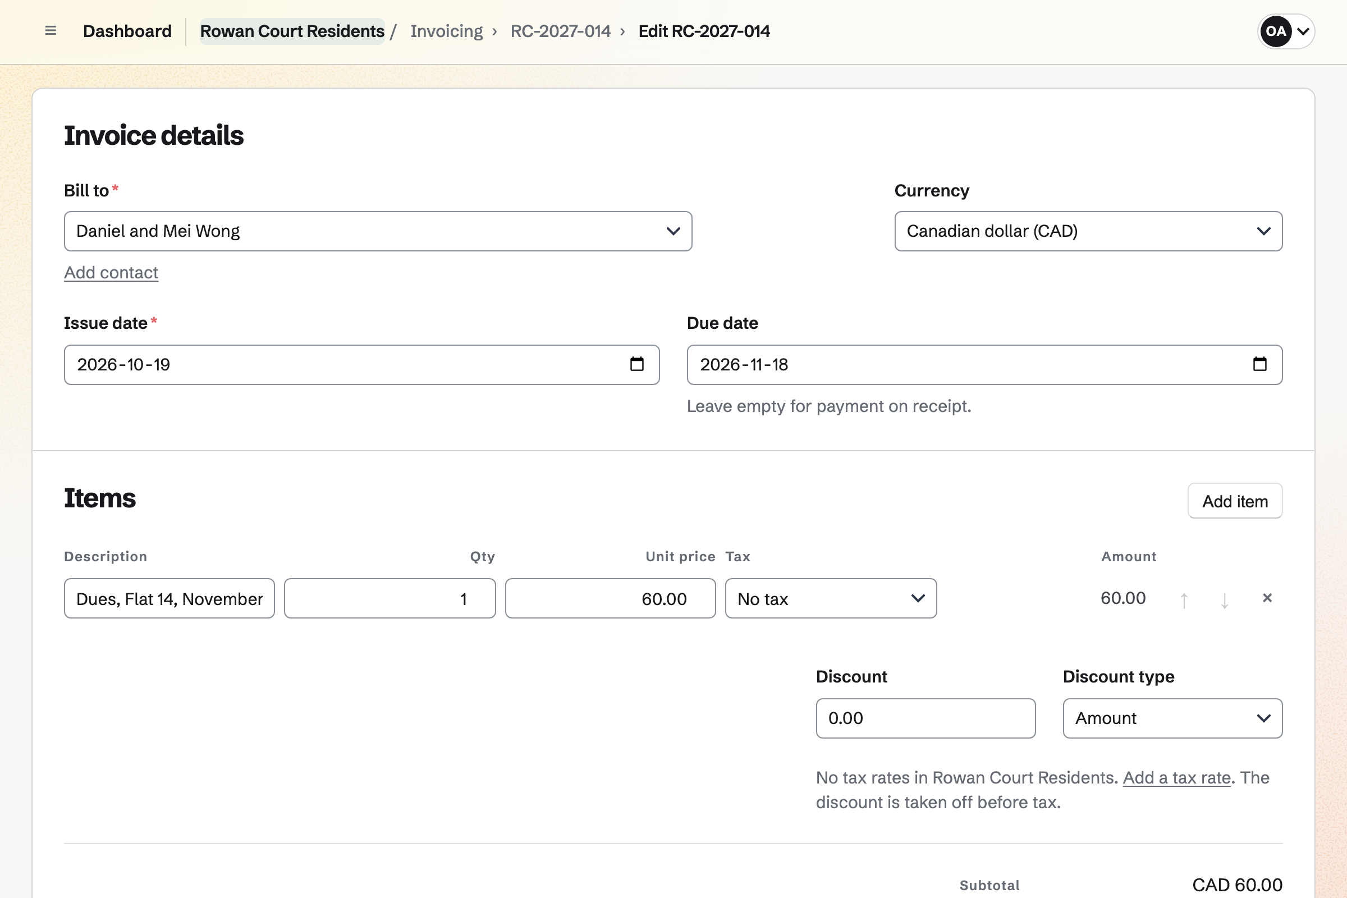The width and height of the screenshot is (1347, 898).
Task: Open the No tax dropdown
Action: pos(831,598)
